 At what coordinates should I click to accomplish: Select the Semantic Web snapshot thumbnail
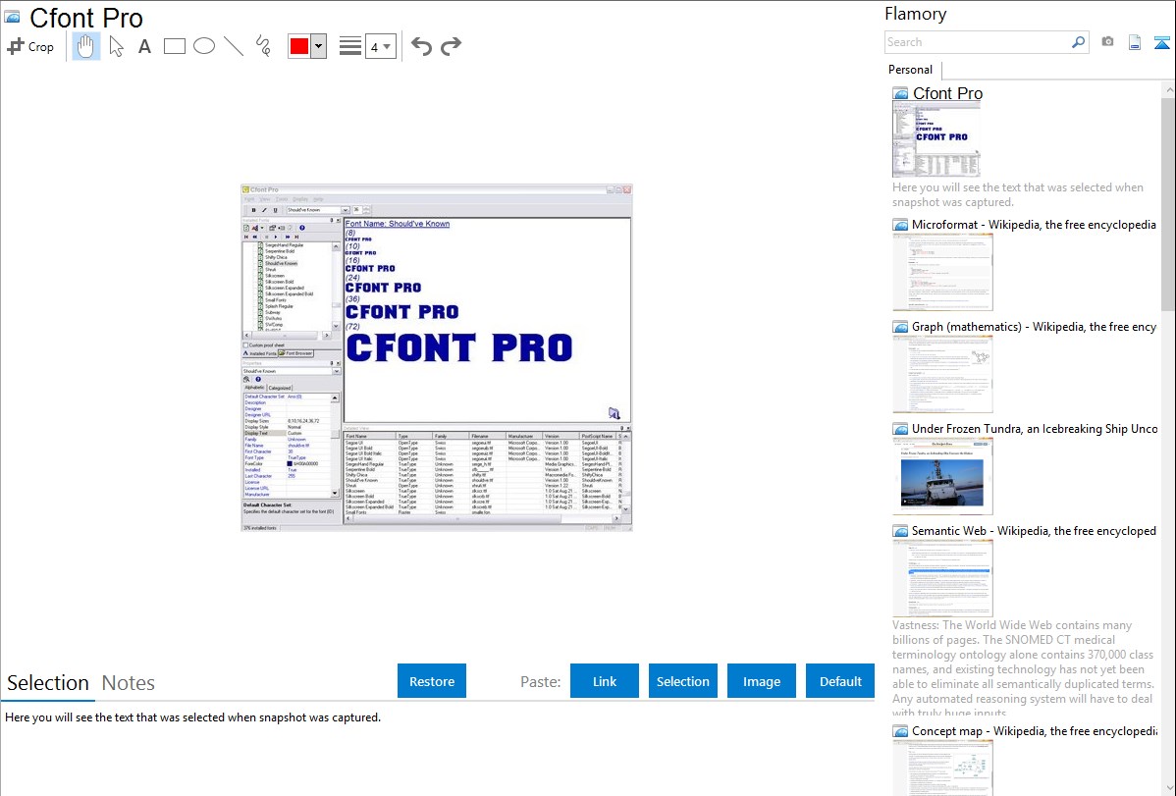click(942, 578)
